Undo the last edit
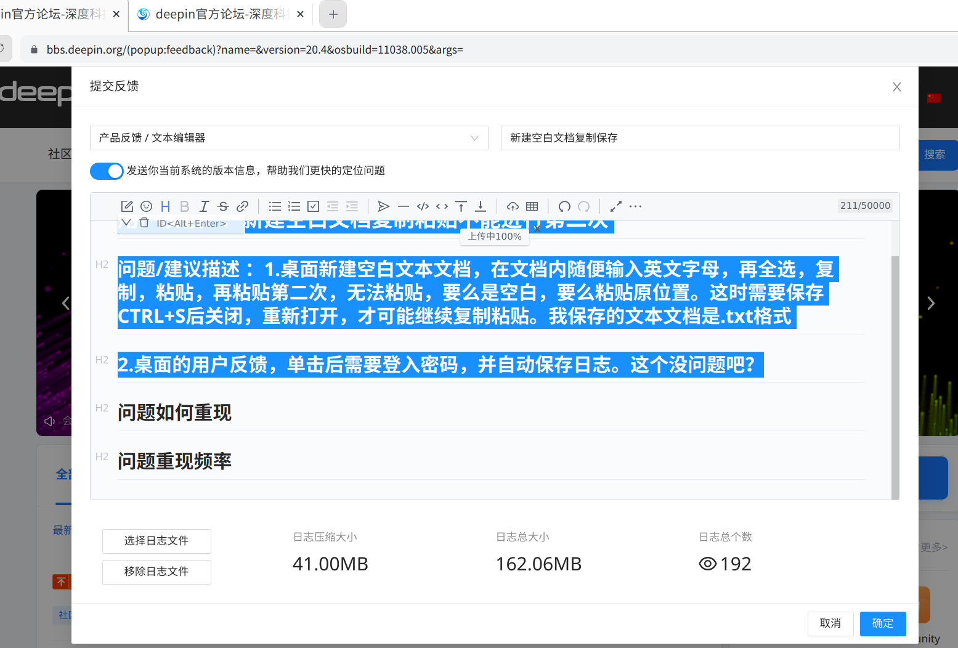The height and width of the screenshot is (648, 958). pos(564,206)
